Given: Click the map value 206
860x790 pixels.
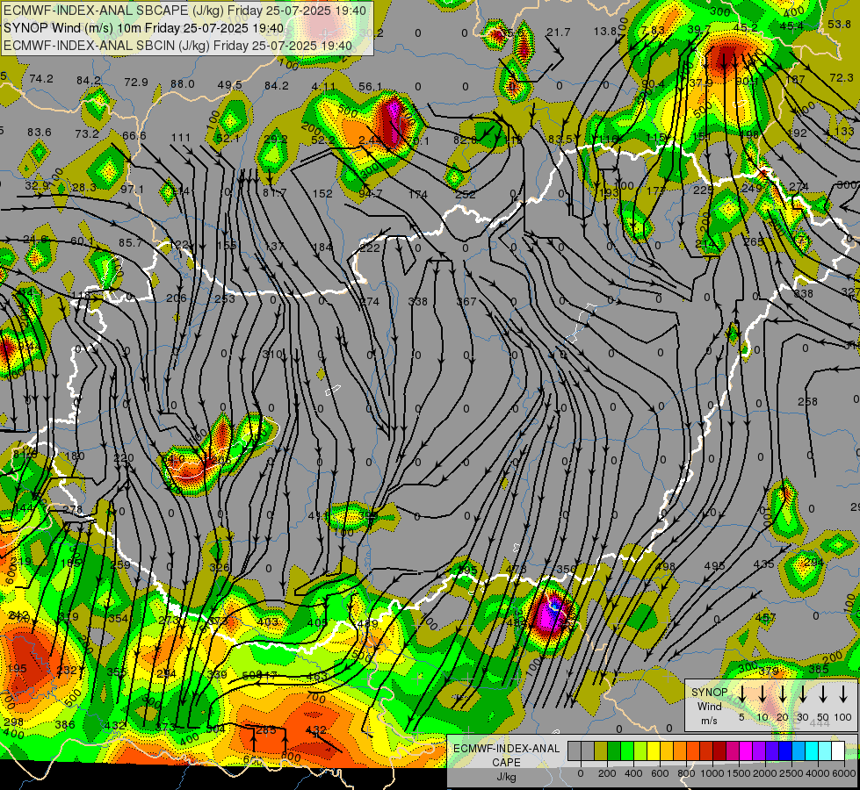Looking at the screenshot, I should click(x=176, y=298).
